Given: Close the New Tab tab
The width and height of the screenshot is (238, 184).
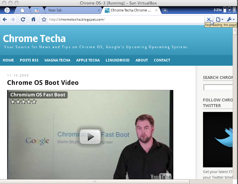Looking at the screenshot, I should (x=99, y=10).
